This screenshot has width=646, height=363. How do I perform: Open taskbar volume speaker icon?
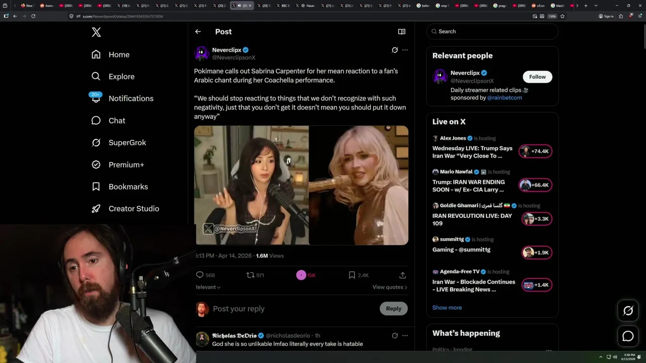(615, 357)
